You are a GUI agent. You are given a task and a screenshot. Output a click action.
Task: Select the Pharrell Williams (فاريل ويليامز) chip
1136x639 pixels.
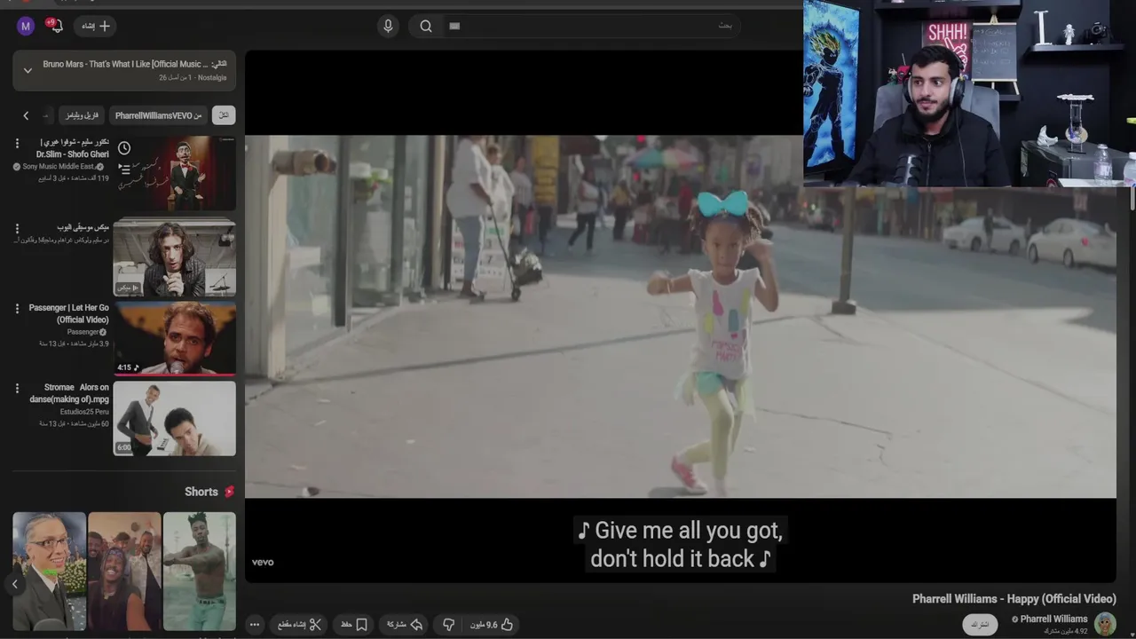[82, 115]
